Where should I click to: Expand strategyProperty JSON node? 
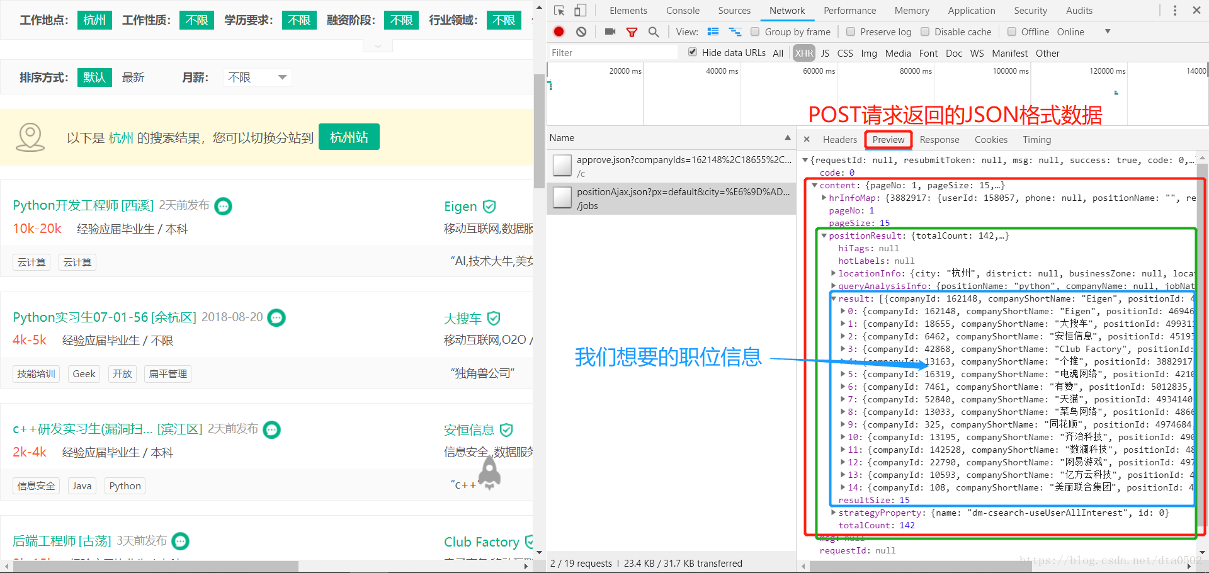coord(833,513)
